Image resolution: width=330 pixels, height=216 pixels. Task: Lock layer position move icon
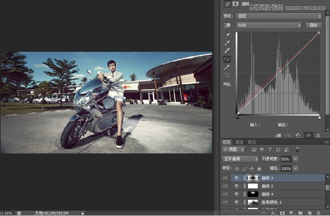pos(251,169)
